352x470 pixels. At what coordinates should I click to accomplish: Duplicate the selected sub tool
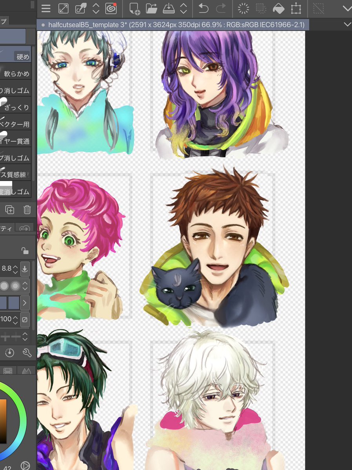tap(9, 210)
